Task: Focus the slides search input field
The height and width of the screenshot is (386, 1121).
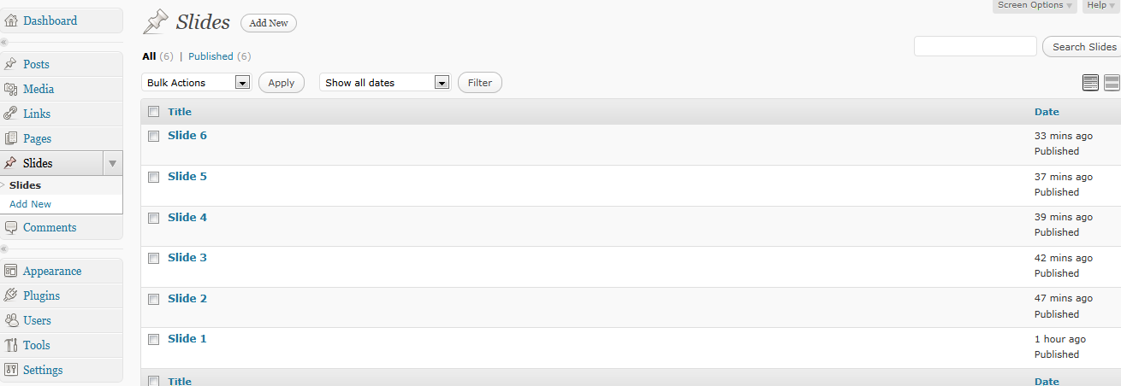Action: [x=975, y=47]
